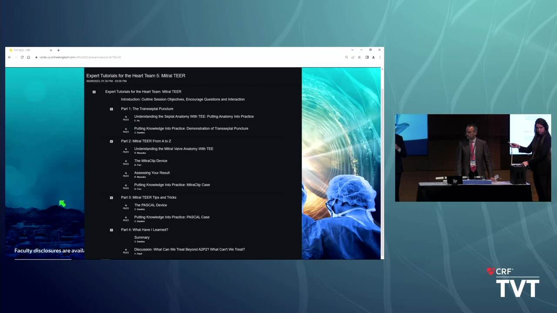Click the session date 06/09/2023, 01:30 PM - 03:00 PM
This screenshot has width=557, height=313.
[x=106, y=81]
